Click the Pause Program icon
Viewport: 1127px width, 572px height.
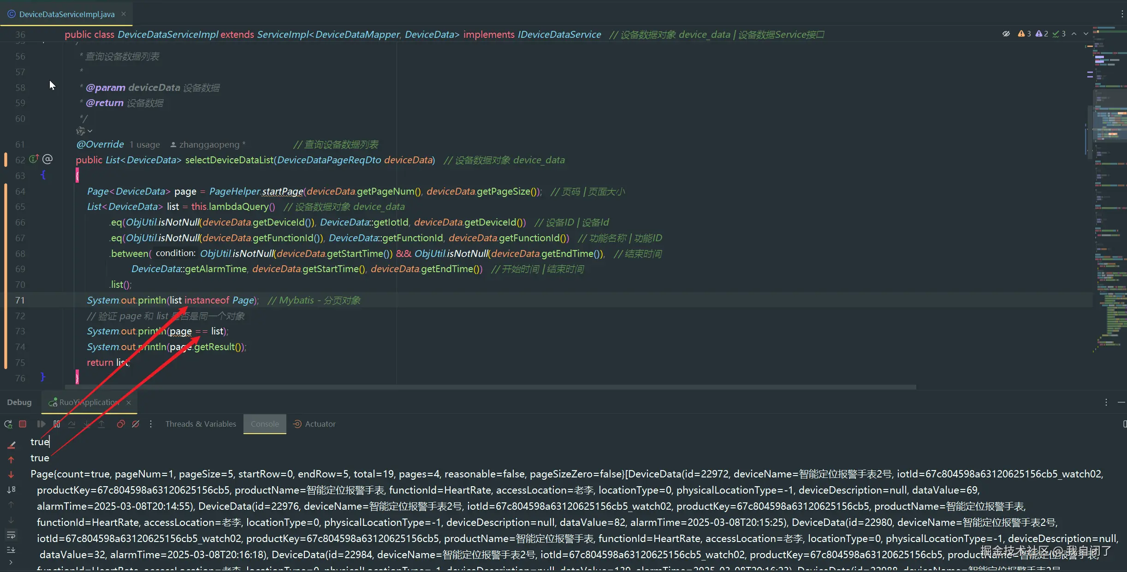tap(57, 424)
